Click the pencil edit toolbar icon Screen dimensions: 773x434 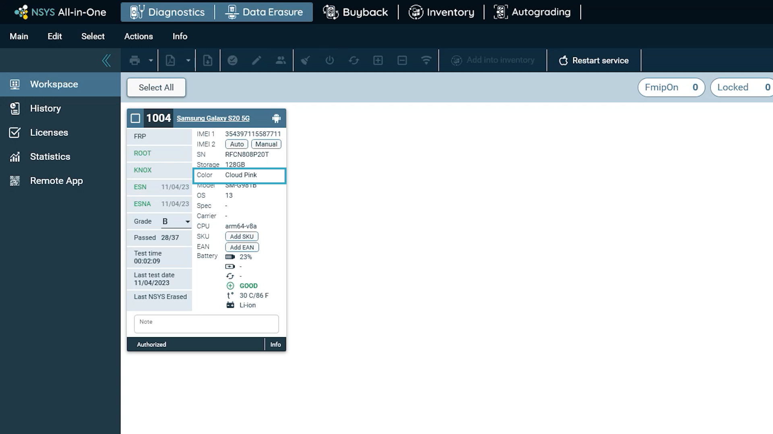pyautogui.click(x=256, y=60)
